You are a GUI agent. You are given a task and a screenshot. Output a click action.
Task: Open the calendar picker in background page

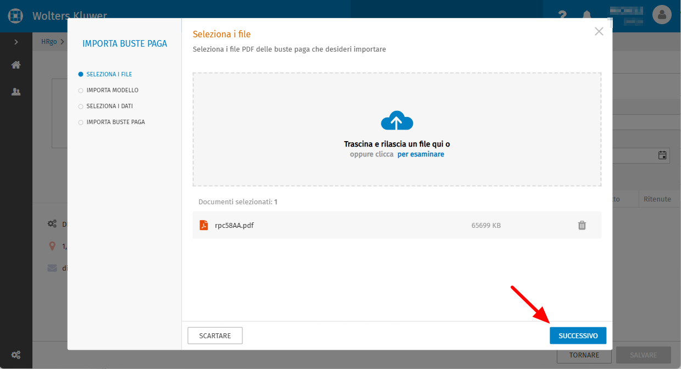coord(662,155)
